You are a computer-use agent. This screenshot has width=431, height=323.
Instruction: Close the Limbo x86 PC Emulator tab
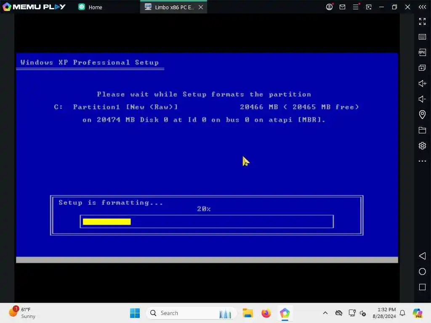(x=201, y=7)
